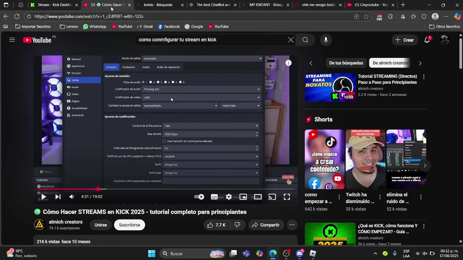Open Cambiar la escala de salida dropdown
The image size is (463, 260).
click(180, 106)
